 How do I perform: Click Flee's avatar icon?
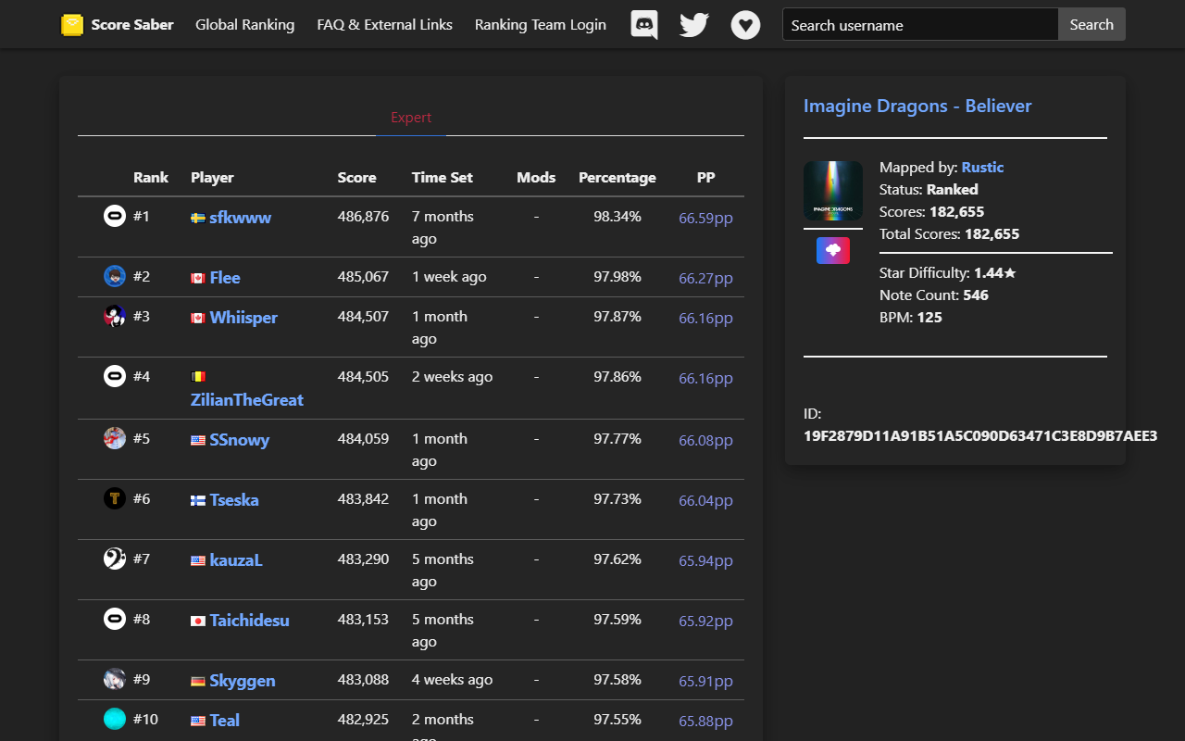115,276
